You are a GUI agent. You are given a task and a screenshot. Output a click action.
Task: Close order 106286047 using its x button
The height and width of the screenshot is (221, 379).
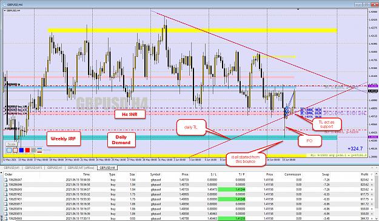click(372, 180)
